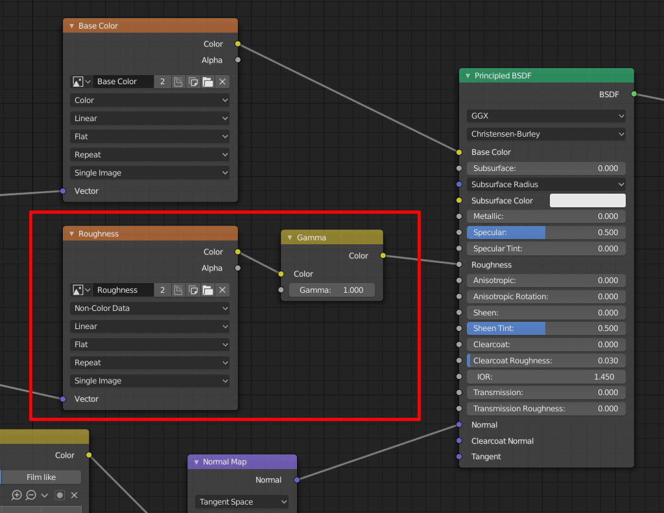Click Base Color image name field
This screenshot has width=664, height=513.
click(x=123, y=82)
